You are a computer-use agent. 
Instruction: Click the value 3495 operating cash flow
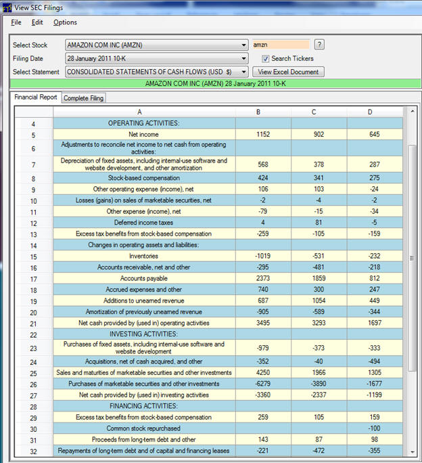pyautogui.click(x=263, y=323)
